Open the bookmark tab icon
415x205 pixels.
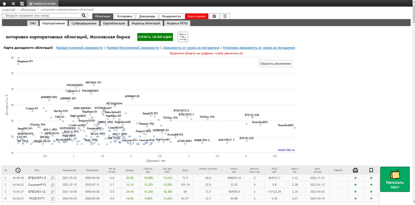tap(225, 16)
